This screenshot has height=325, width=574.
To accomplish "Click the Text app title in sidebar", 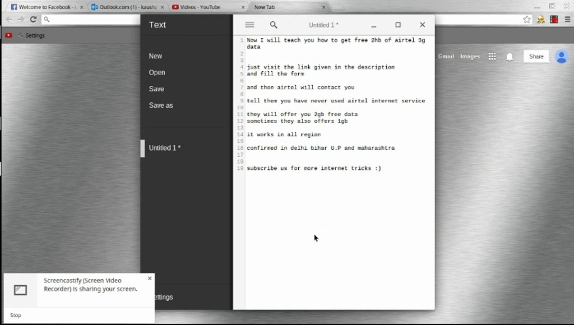I will [157, 25].
